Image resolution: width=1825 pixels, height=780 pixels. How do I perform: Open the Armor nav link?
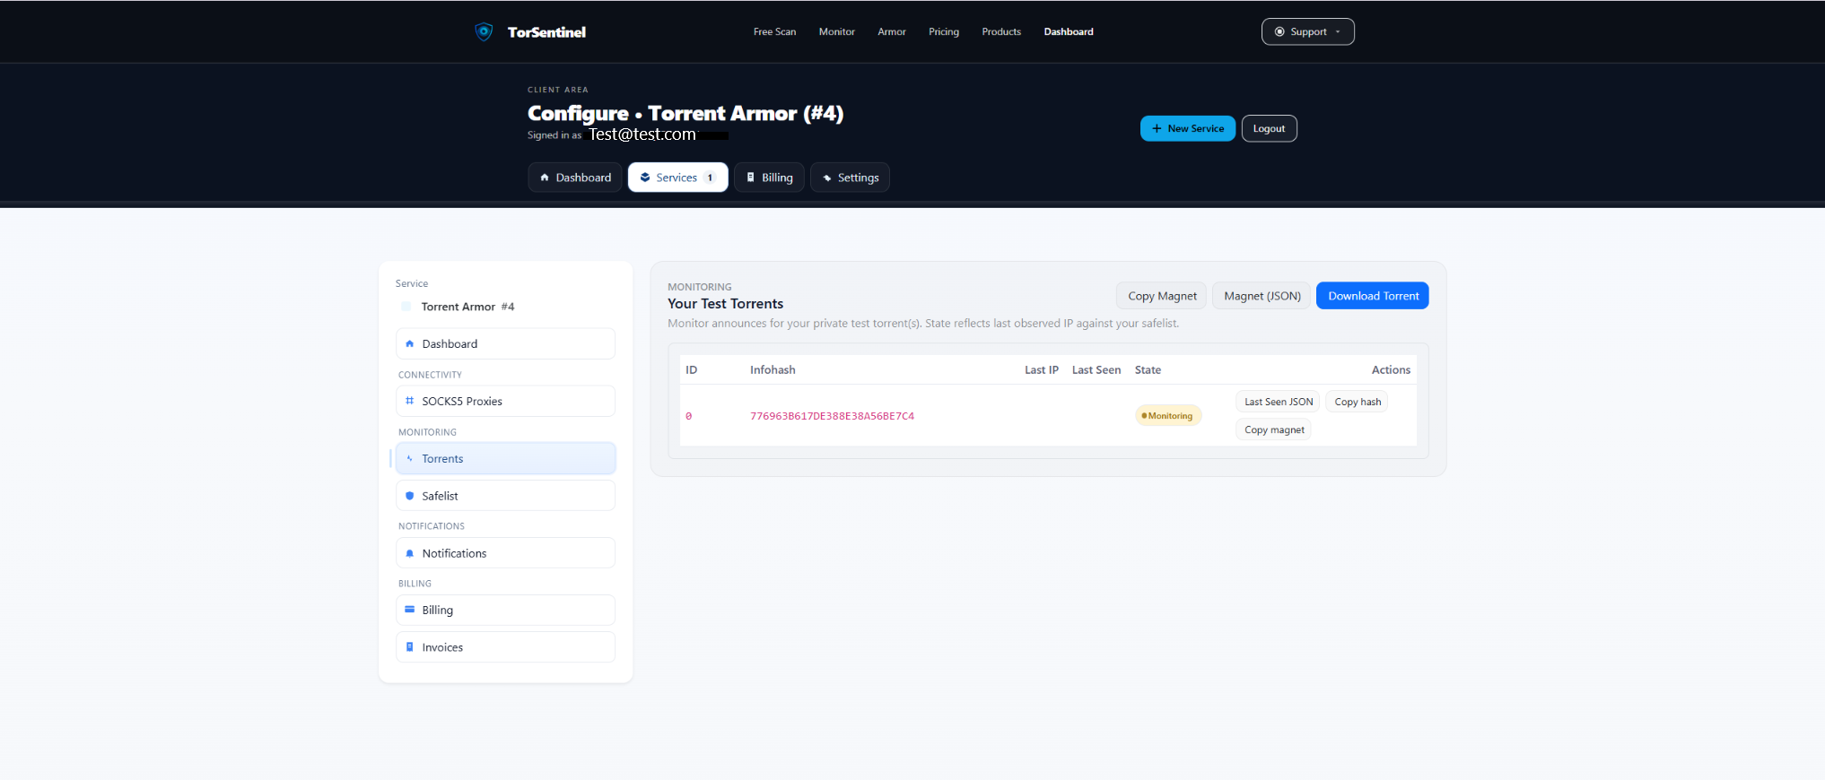[x=891, y=31]
